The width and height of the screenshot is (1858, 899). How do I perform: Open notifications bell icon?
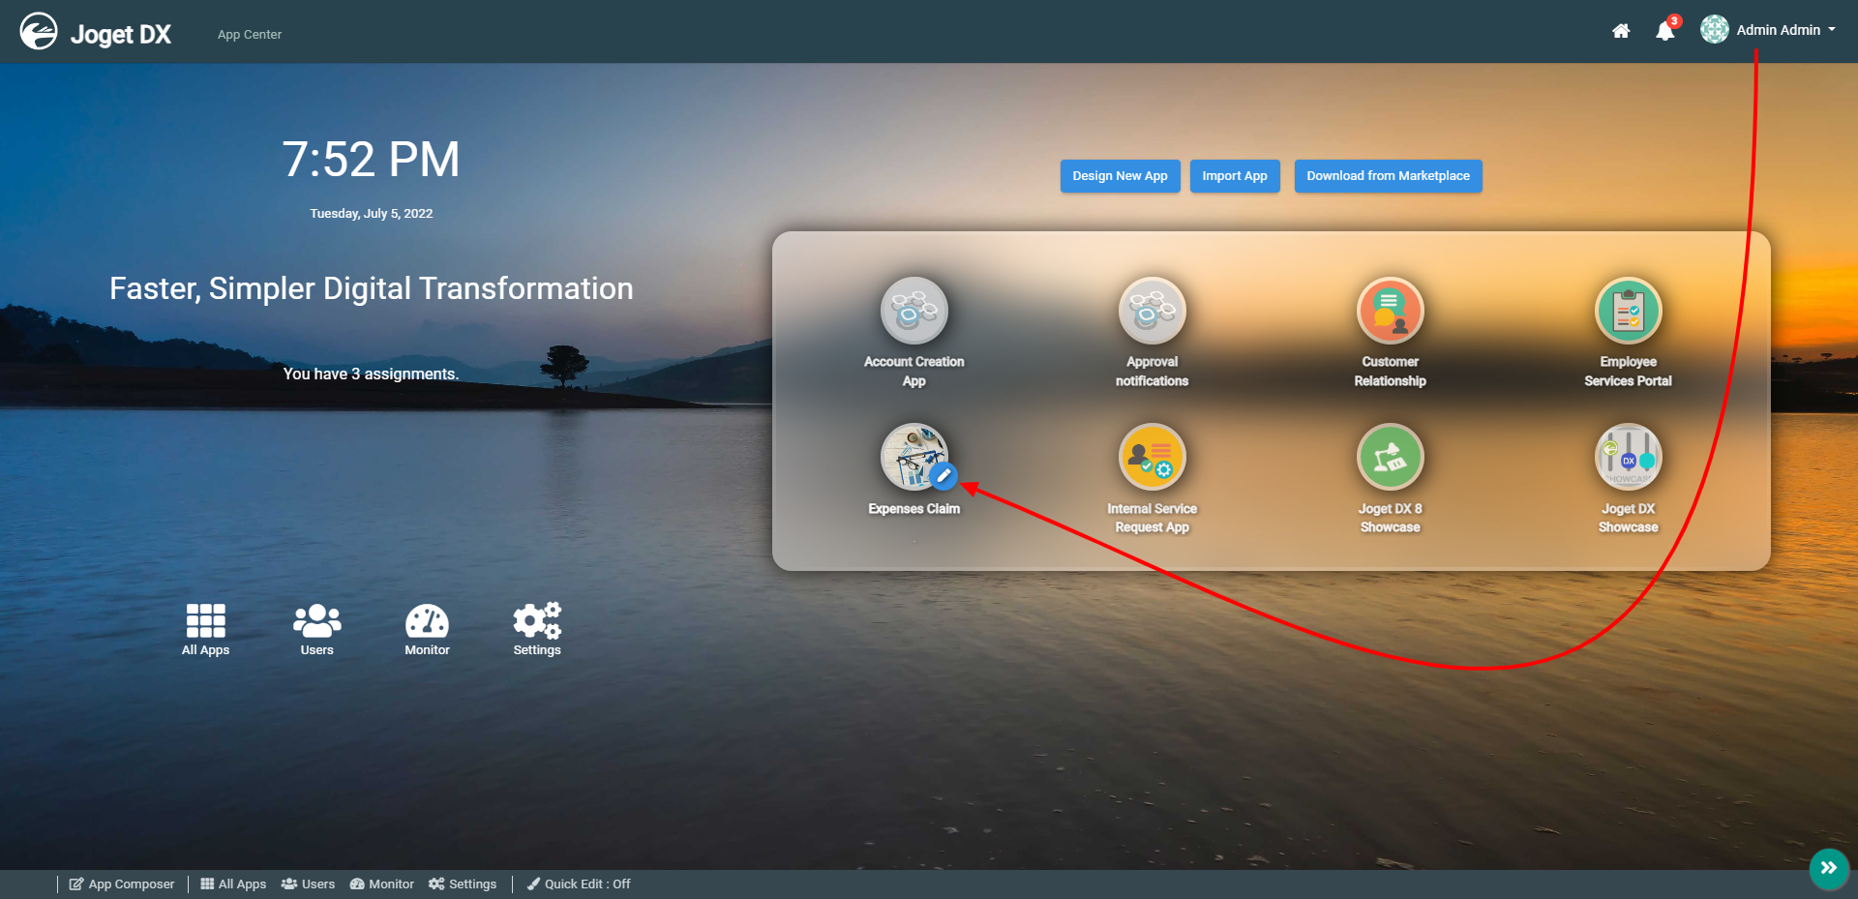tap(1665, 31)
